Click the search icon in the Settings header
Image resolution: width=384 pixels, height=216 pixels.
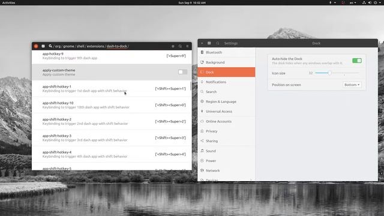pos(217,43)
